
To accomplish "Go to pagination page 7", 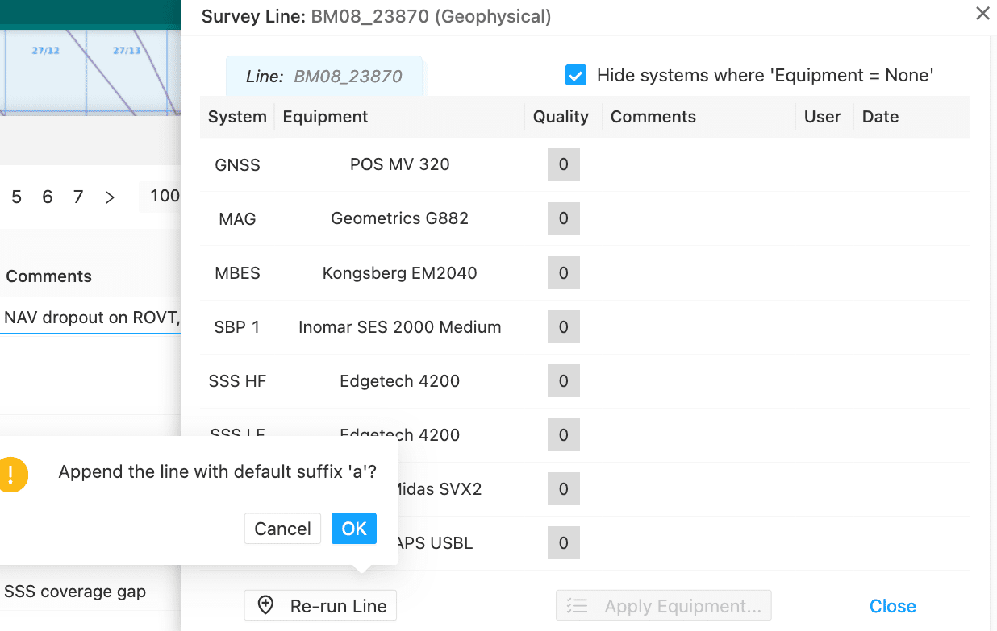I will pos(77,197).
